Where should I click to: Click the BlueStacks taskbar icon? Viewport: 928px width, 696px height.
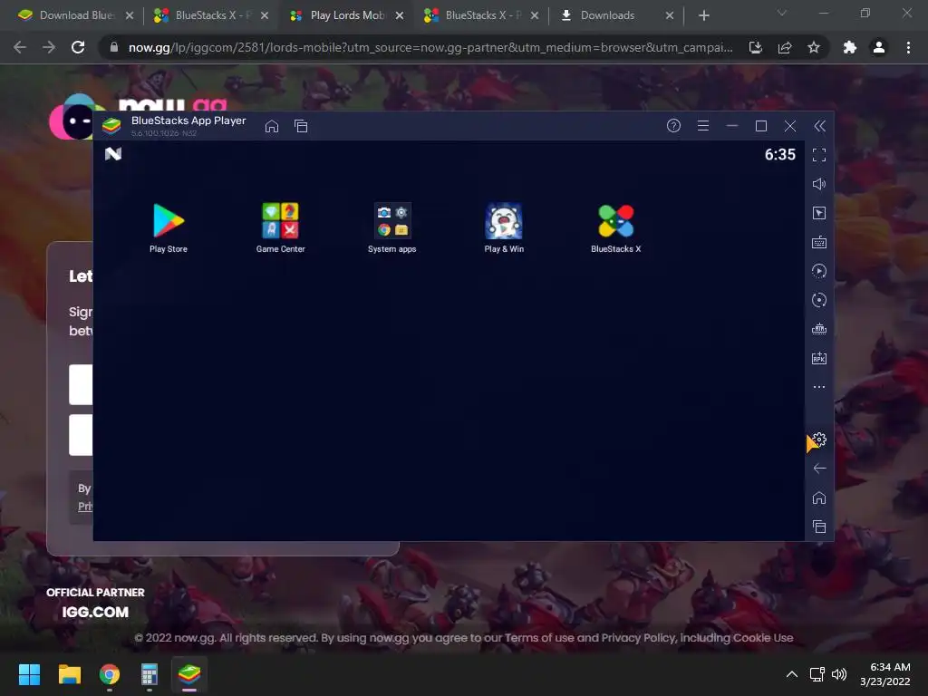tap(189, 674)
